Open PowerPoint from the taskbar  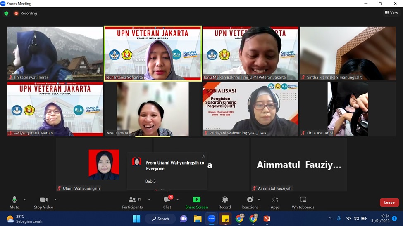[x=267, y=219]
